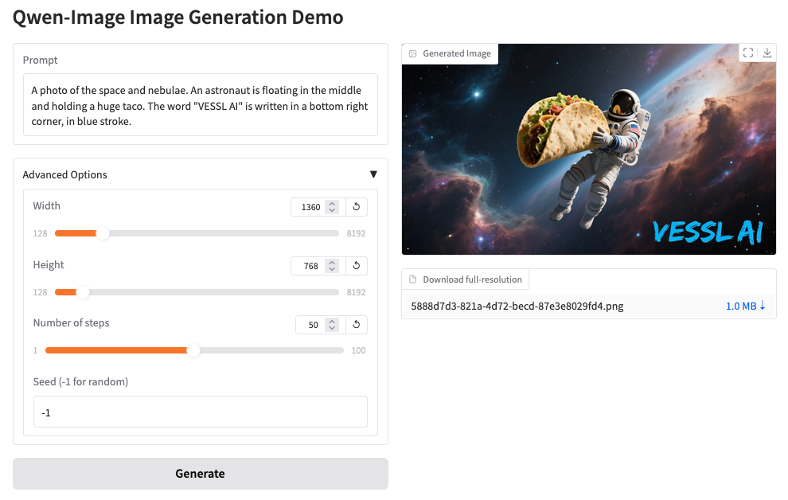Reset the Number of steps value
The image size is (788, 500).
click(x=357, y=325)
